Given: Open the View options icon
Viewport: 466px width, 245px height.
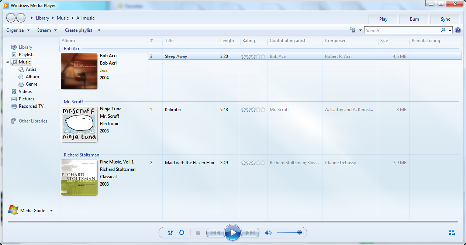Looking at the screenshot, I should pos(352,30).
